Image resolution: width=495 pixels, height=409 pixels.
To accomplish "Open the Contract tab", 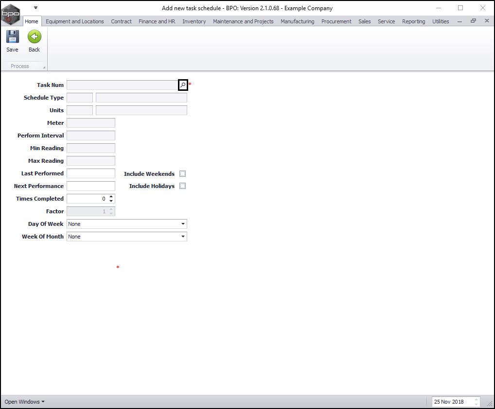I will pyautogui.click(x=121, y=21).
